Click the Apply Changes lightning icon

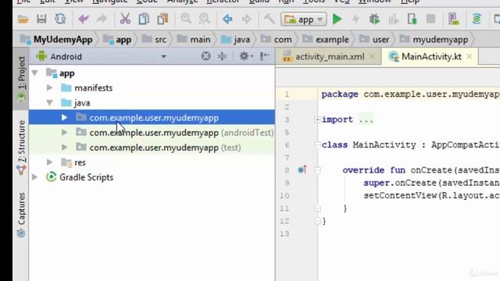(355, 19)
